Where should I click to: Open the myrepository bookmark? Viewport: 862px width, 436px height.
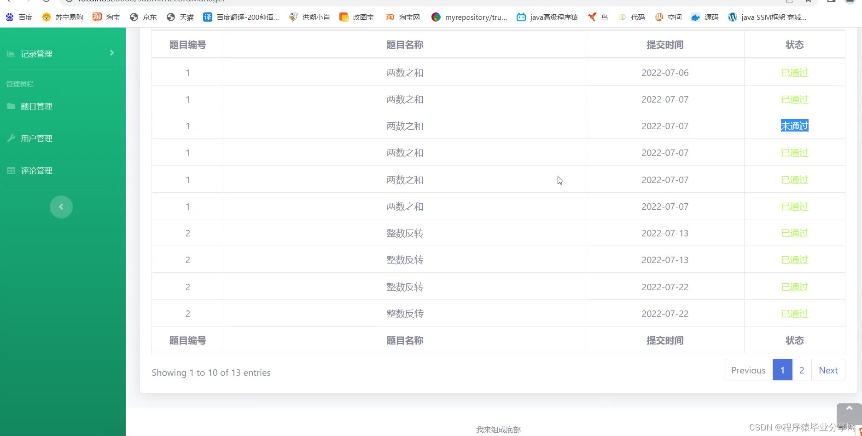pos(469,17)
